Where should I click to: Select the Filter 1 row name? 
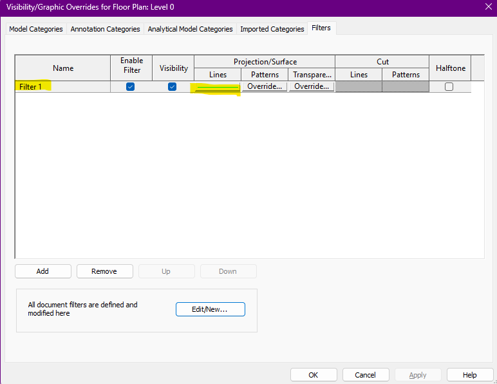[x=62, y=86]
